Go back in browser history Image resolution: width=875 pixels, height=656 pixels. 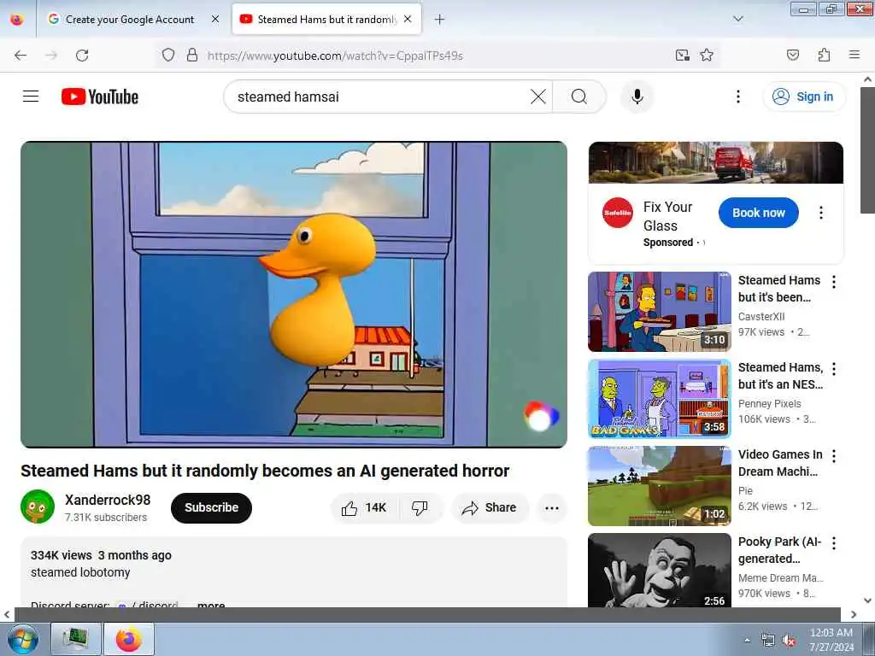21,56
